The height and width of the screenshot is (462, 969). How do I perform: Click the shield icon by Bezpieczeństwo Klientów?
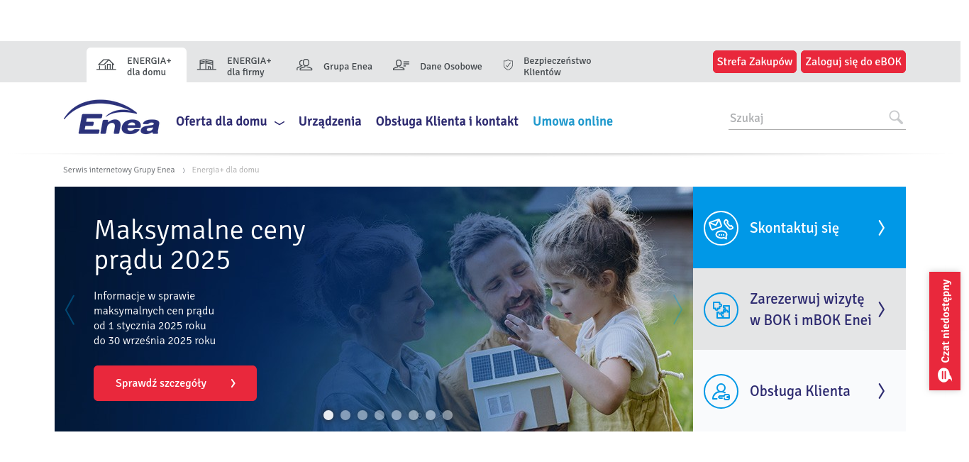coord(508,65)
